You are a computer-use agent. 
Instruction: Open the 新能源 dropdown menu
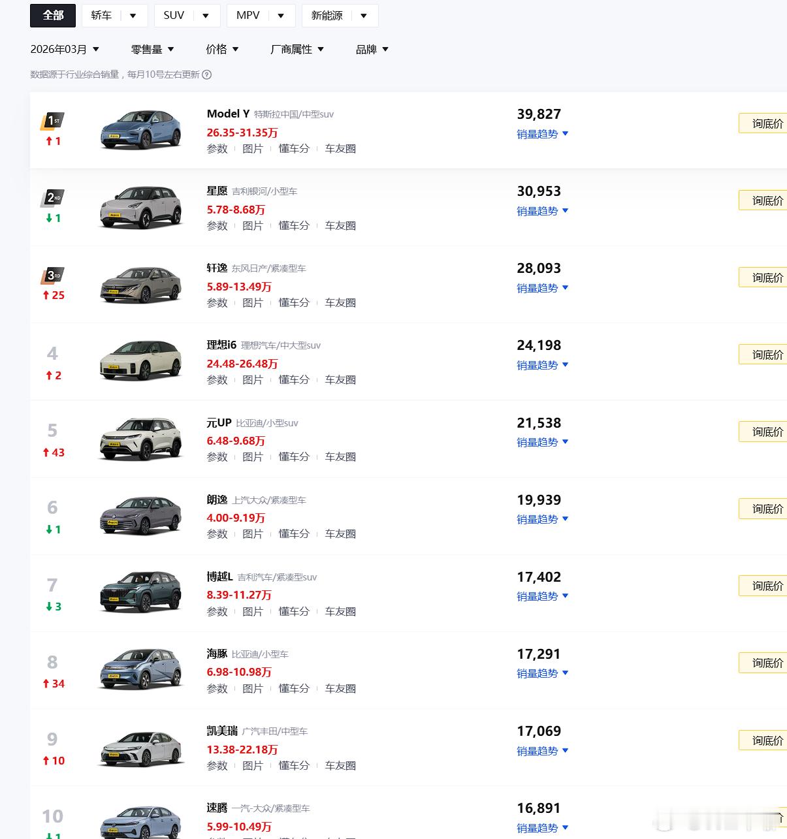[x=363, y=15]
